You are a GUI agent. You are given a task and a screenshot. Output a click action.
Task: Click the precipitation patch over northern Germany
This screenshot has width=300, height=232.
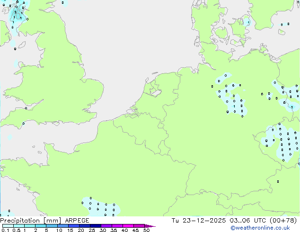[x=232, y=97]
